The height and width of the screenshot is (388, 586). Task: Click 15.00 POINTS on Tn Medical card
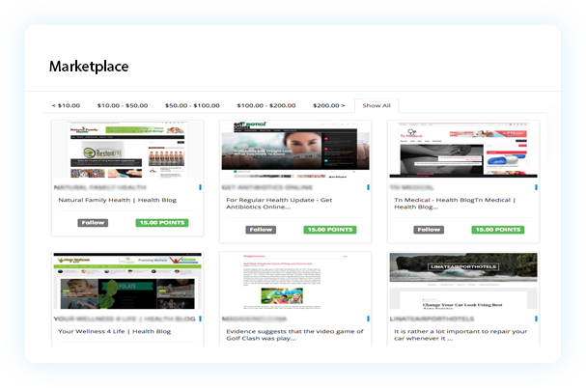pos(498,230)
